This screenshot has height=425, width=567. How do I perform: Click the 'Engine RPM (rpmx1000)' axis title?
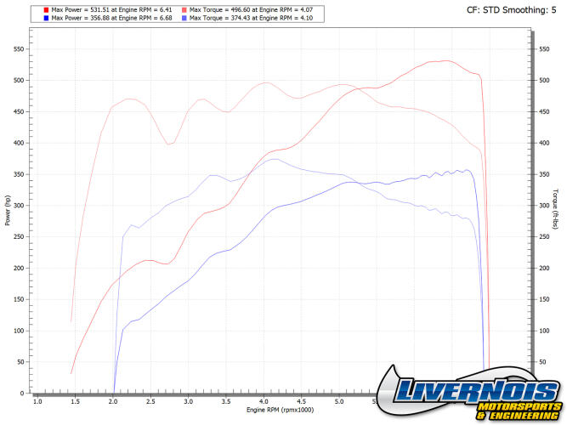tap(281, 410)
